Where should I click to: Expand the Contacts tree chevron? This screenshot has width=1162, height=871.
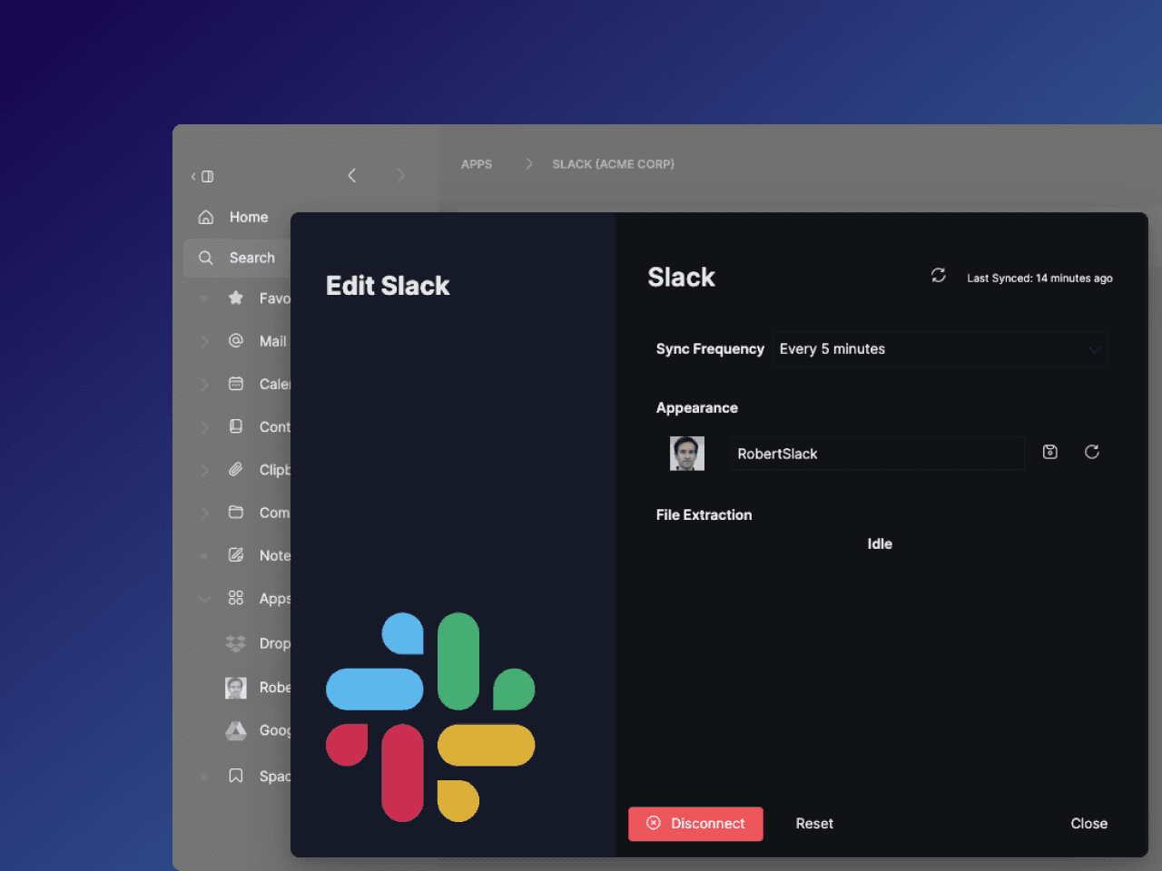click(205, 426)
